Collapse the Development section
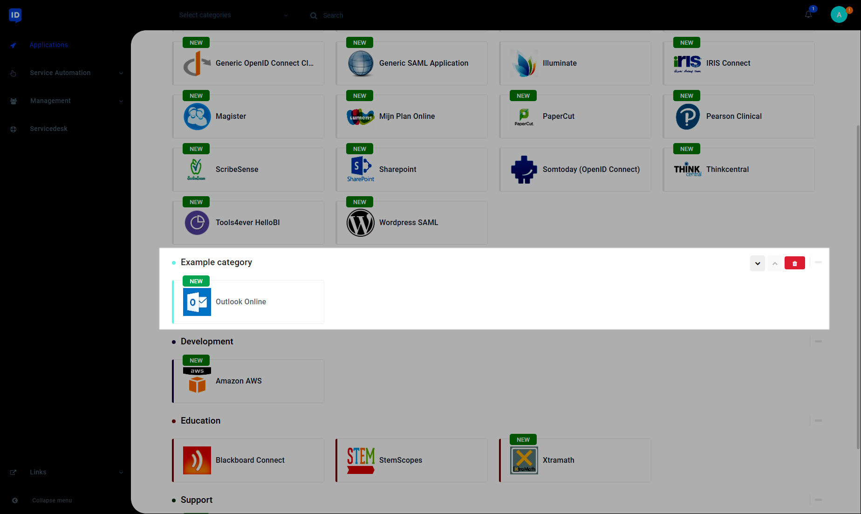Screen dimensions: 861x514 (818, 342)
